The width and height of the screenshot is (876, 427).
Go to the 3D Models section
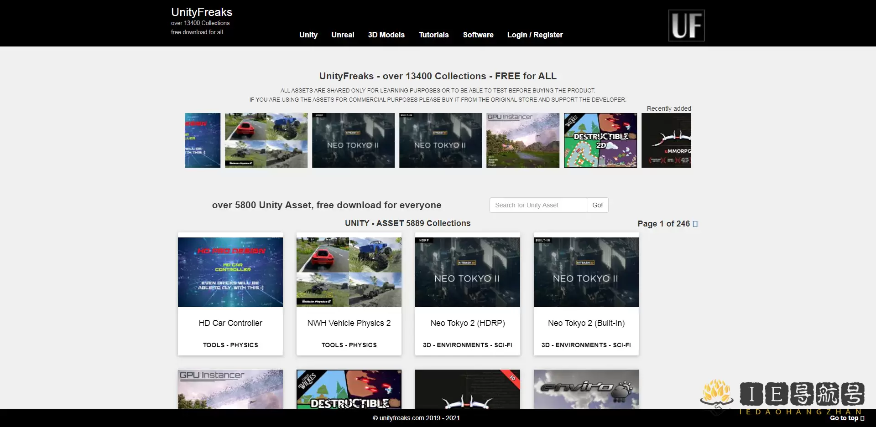[x=386, y=35]
